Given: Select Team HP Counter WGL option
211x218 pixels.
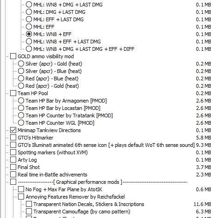Looking at the screenshot, I should (x=21, y=123).
